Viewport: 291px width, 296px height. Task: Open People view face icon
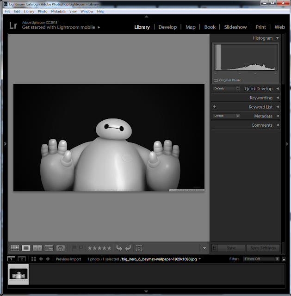[61, 248]
